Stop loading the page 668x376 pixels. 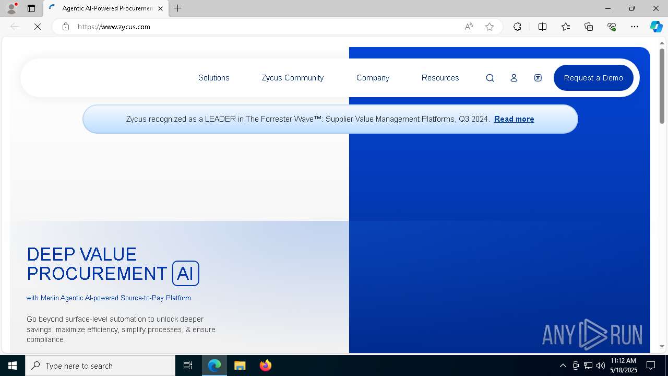(x=38, y=27)
